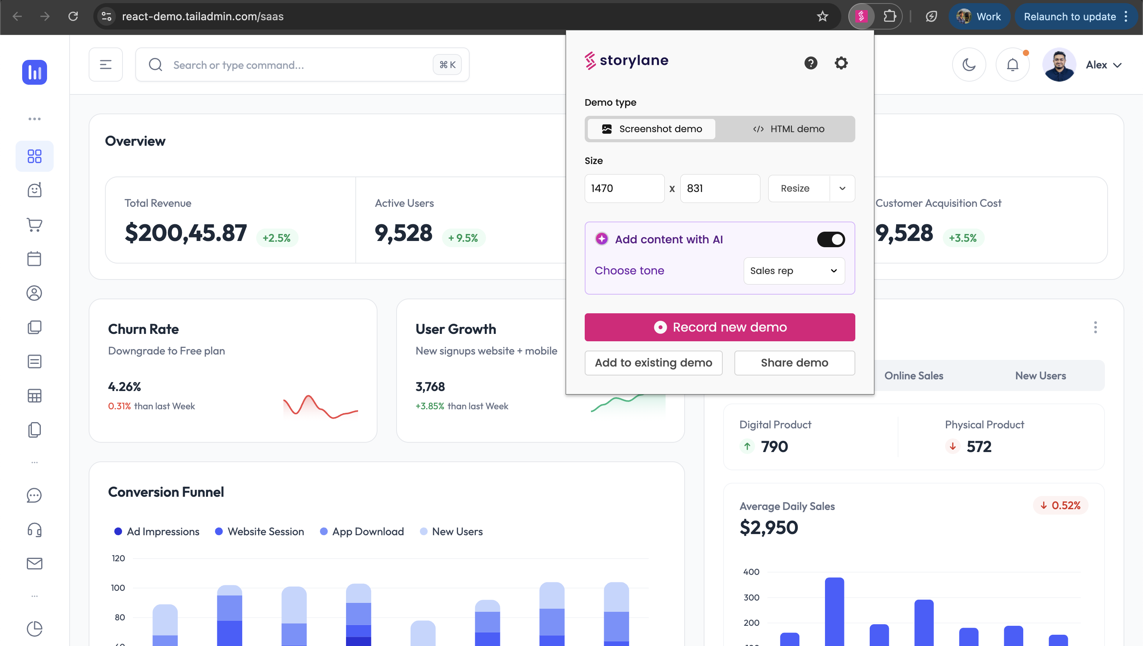The image size is (1143, 646).
Task: Click the width input field showing 1470
Action: click(x=624, y=189)
